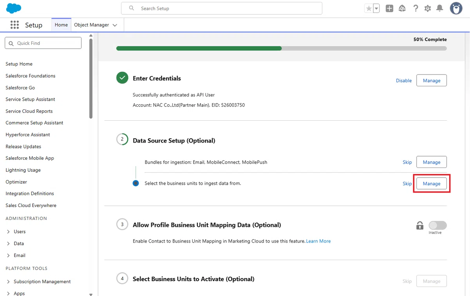Click the Salesforce cloud logo
The width and height of the screenshot is (470, 296).
click(14, 8)
